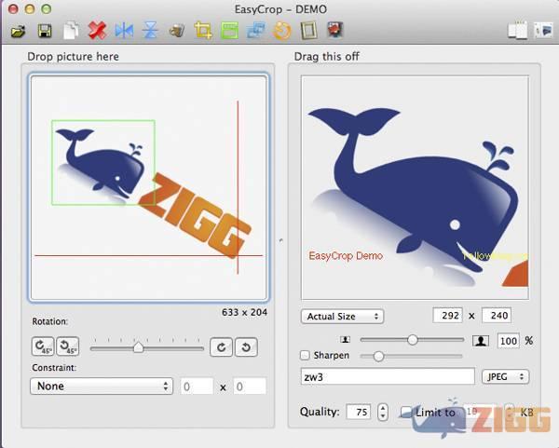Click the first Constraint width field
559x448 pixels.
point(197,387)
